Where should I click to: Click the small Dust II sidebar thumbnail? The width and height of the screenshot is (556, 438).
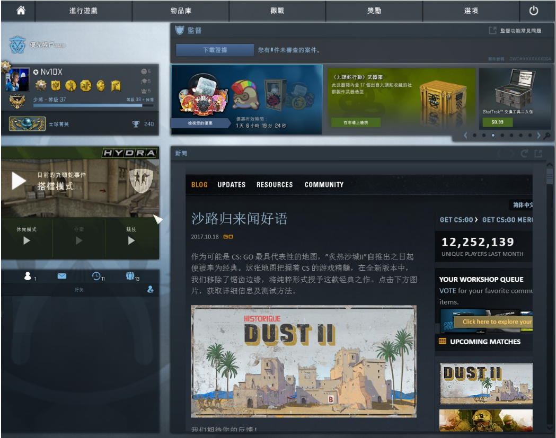coord(486,383)
